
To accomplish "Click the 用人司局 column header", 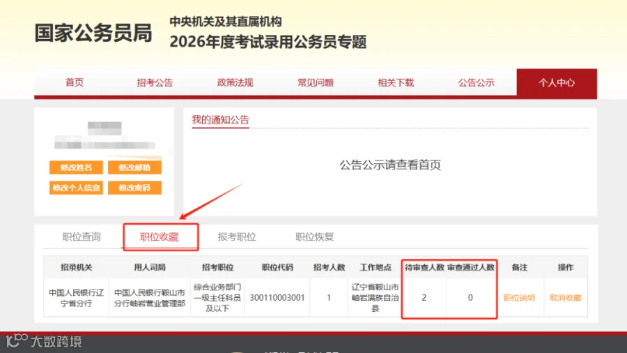I will [150, 267].
